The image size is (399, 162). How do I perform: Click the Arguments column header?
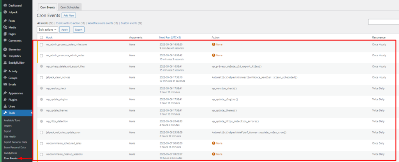tap(136, 37)
